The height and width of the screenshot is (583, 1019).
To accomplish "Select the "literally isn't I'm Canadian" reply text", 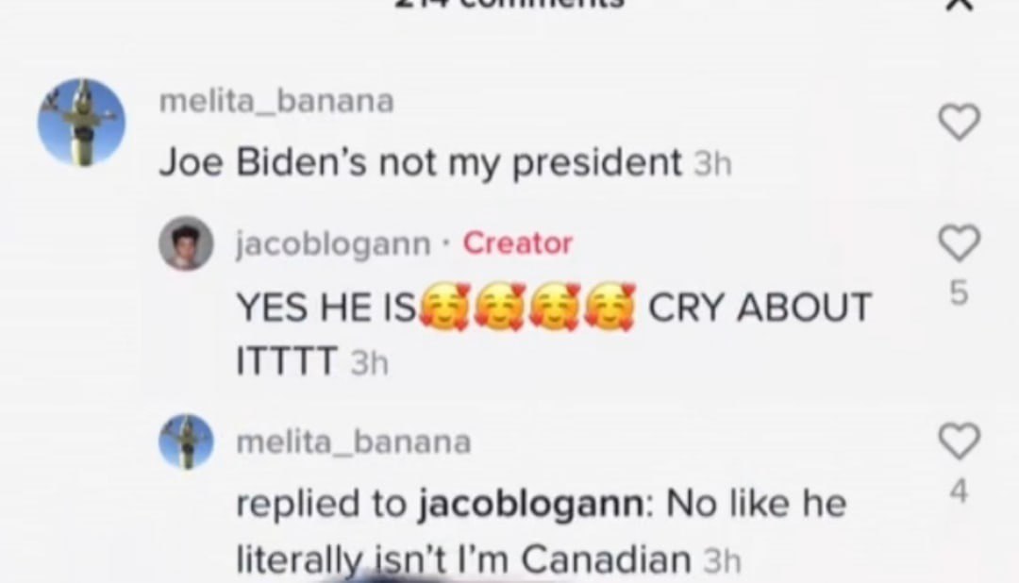I will tap(463, 559).
